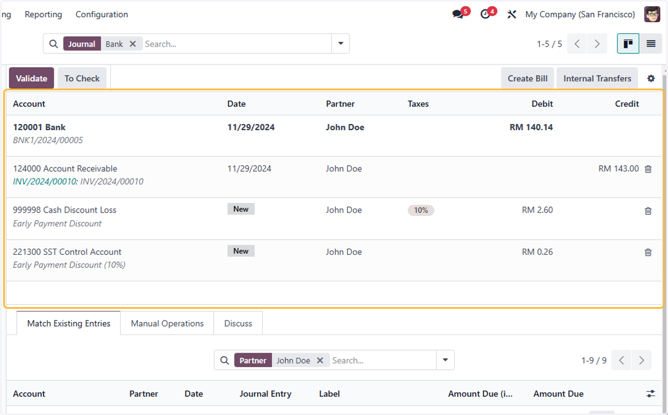Go to previous matching entries page

coord(622,360)
